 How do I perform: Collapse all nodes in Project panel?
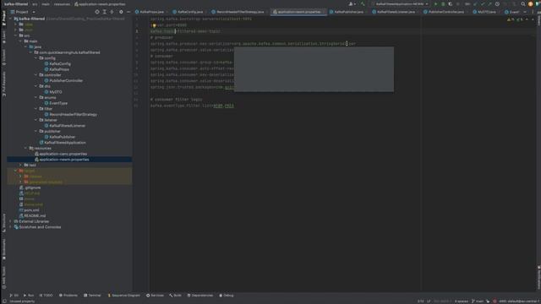tap(112, 12)
